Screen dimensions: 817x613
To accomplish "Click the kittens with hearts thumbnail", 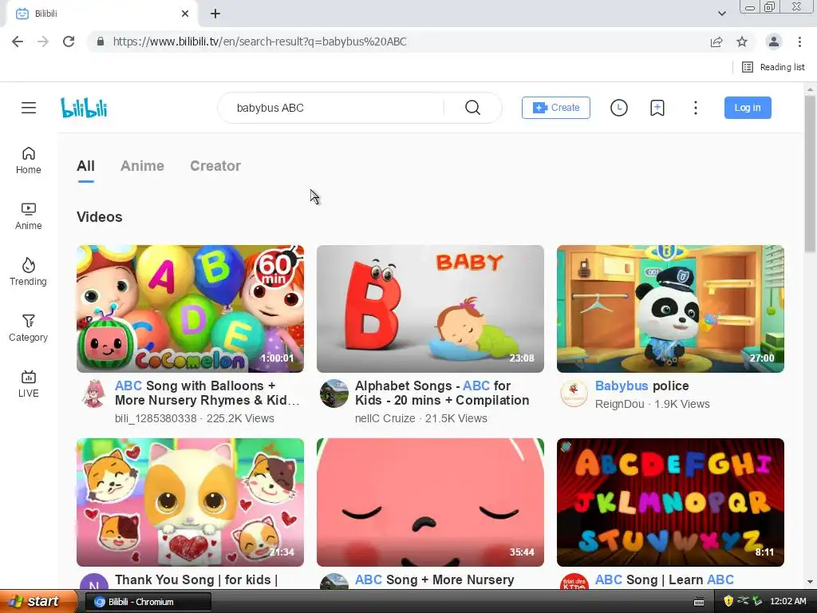I will [190, 502].
